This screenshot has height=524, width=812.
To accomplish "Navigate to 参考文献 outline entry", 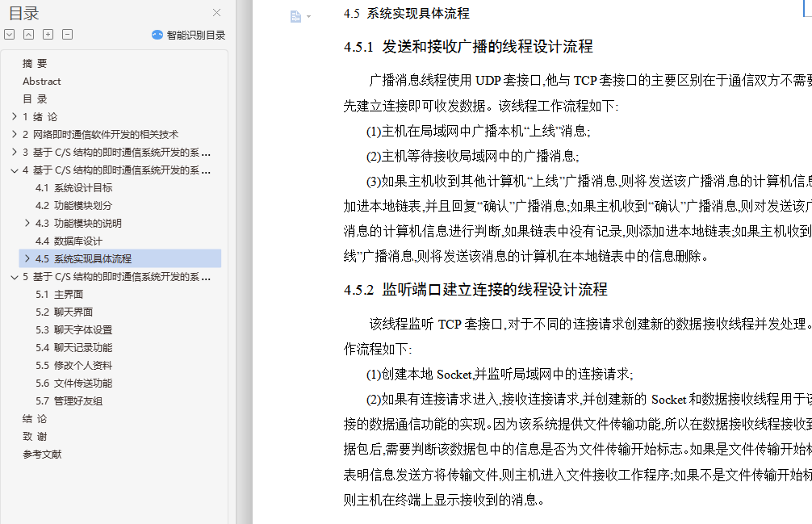I will tap(42, 454).
